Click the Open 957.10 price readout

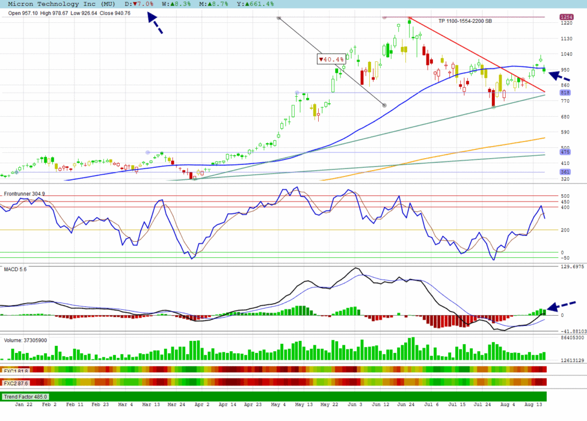click(23, 13)
